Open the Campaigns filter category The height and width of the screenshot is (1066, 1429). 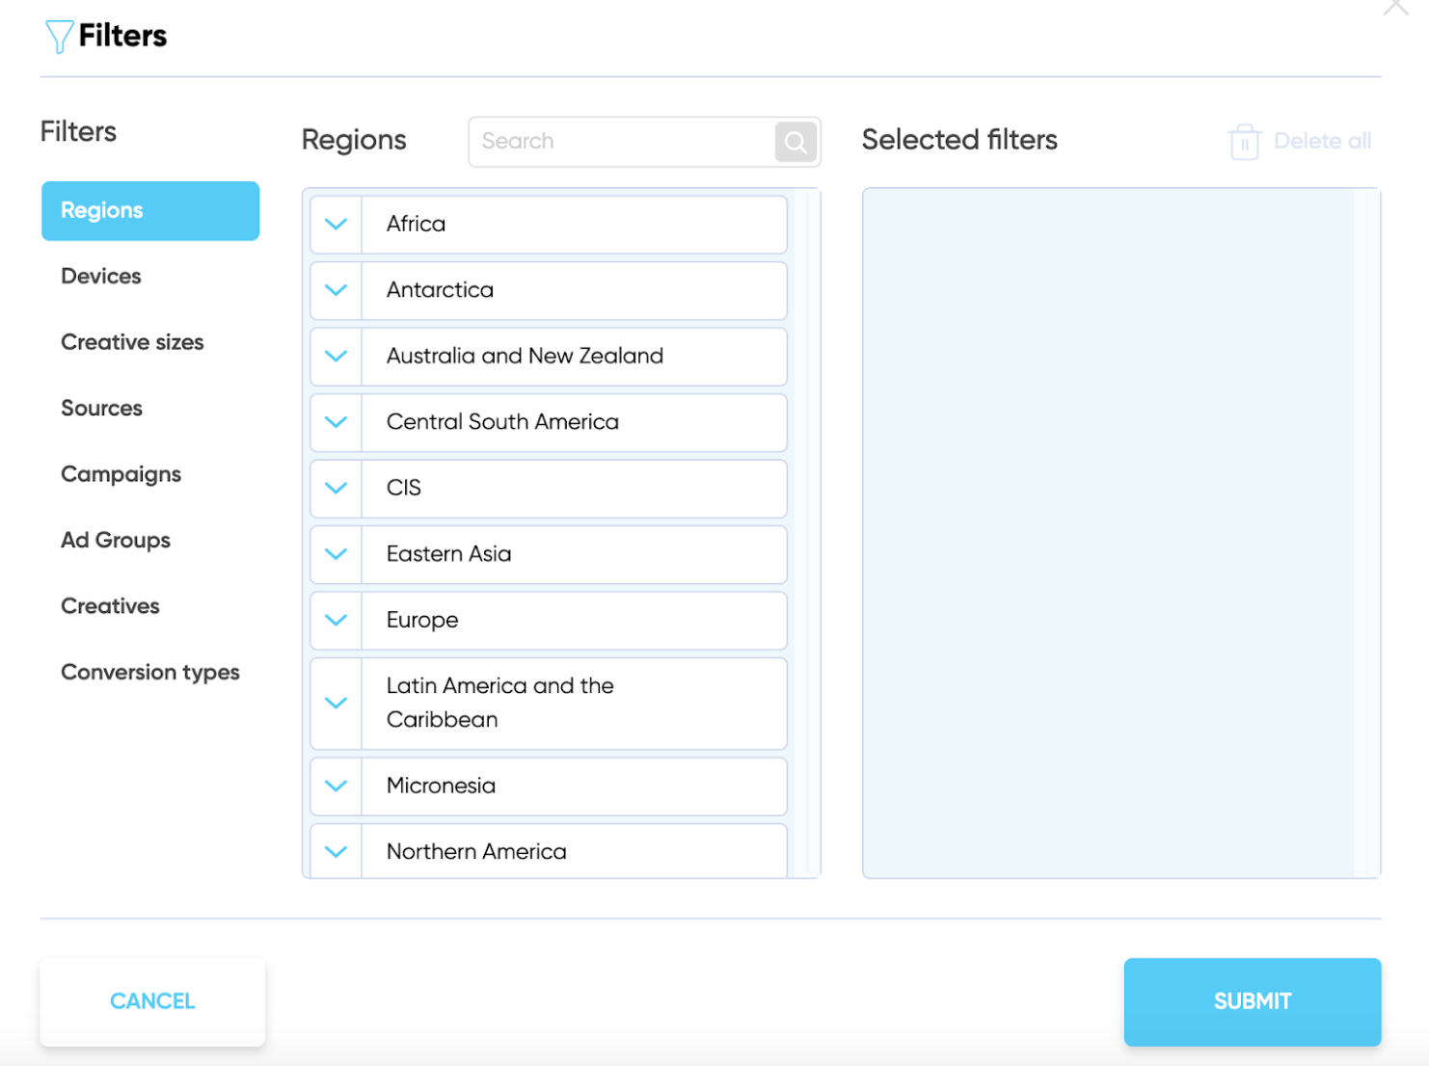(121, 474)
